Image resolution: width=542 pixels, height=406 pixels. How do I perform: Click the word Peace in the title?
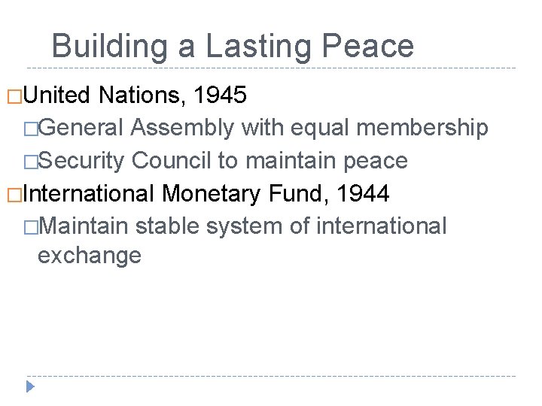tap(368, 46)
